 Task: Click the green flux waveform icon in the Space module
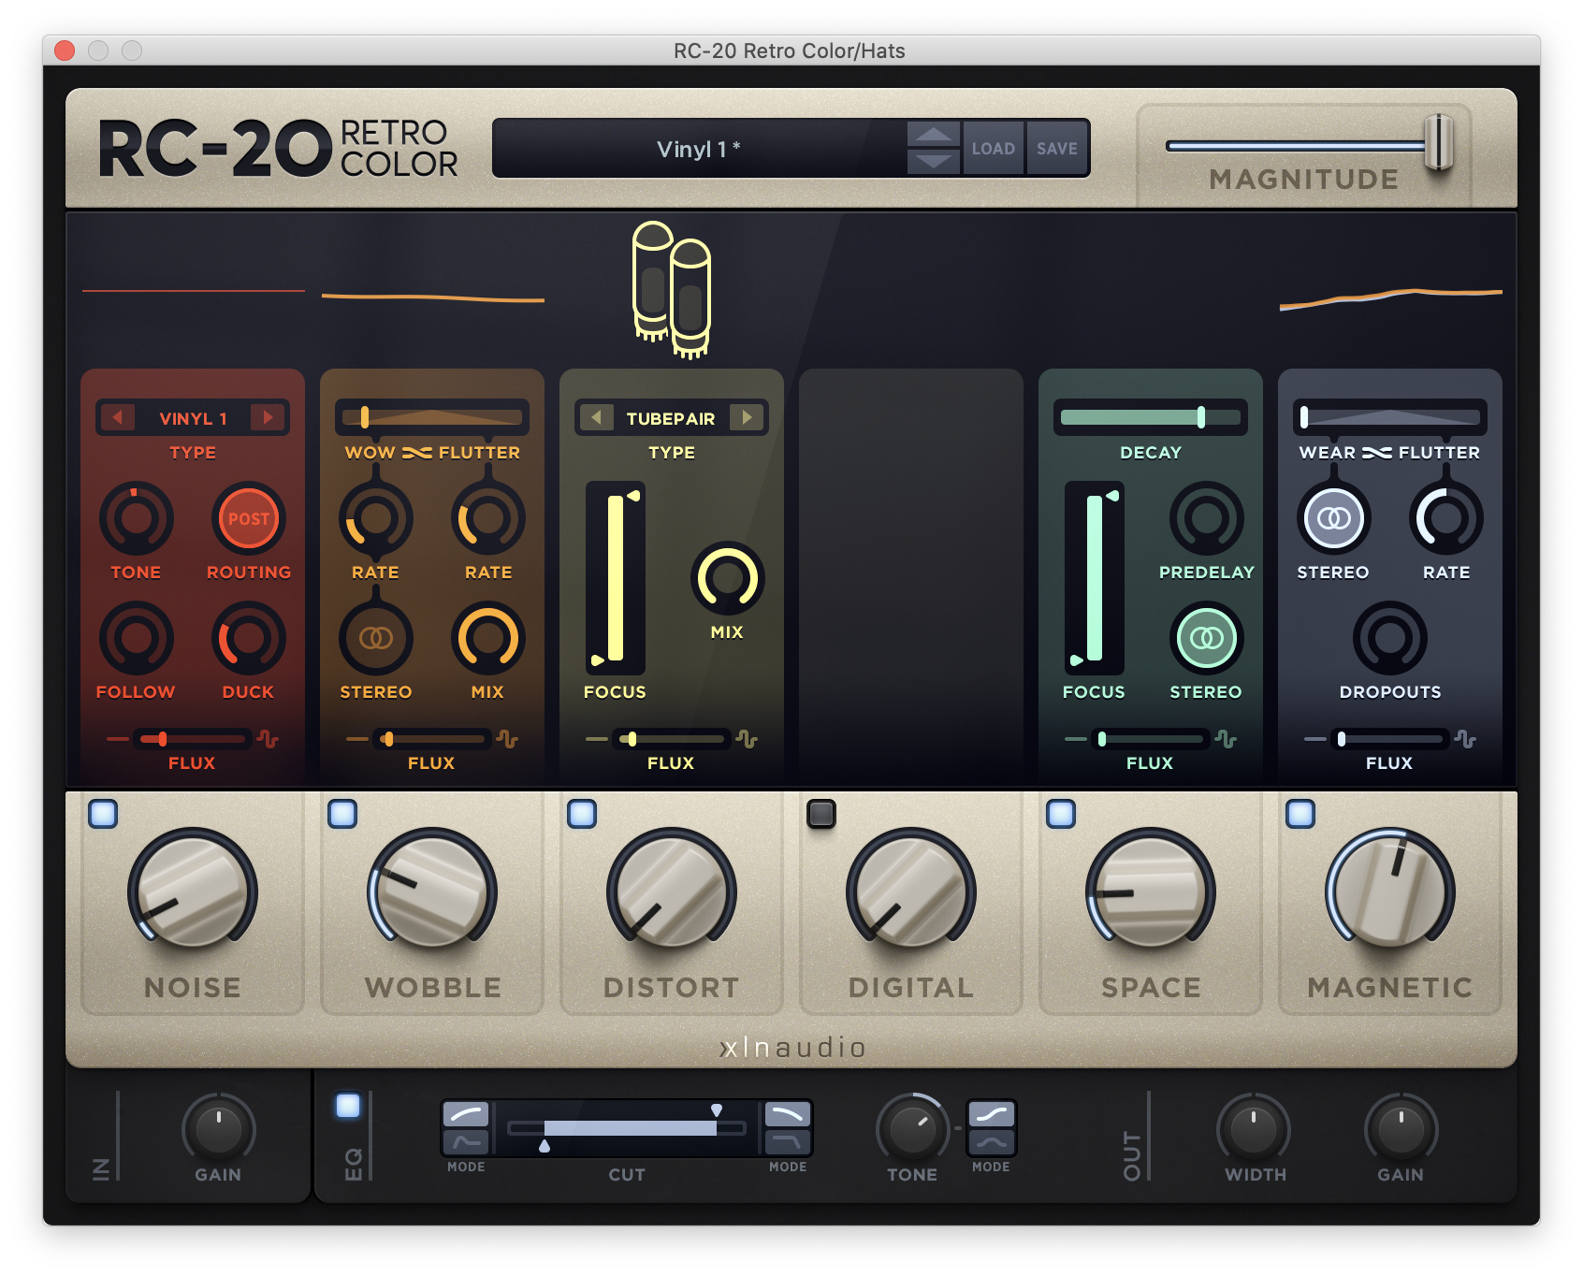tap(1226, 739)
